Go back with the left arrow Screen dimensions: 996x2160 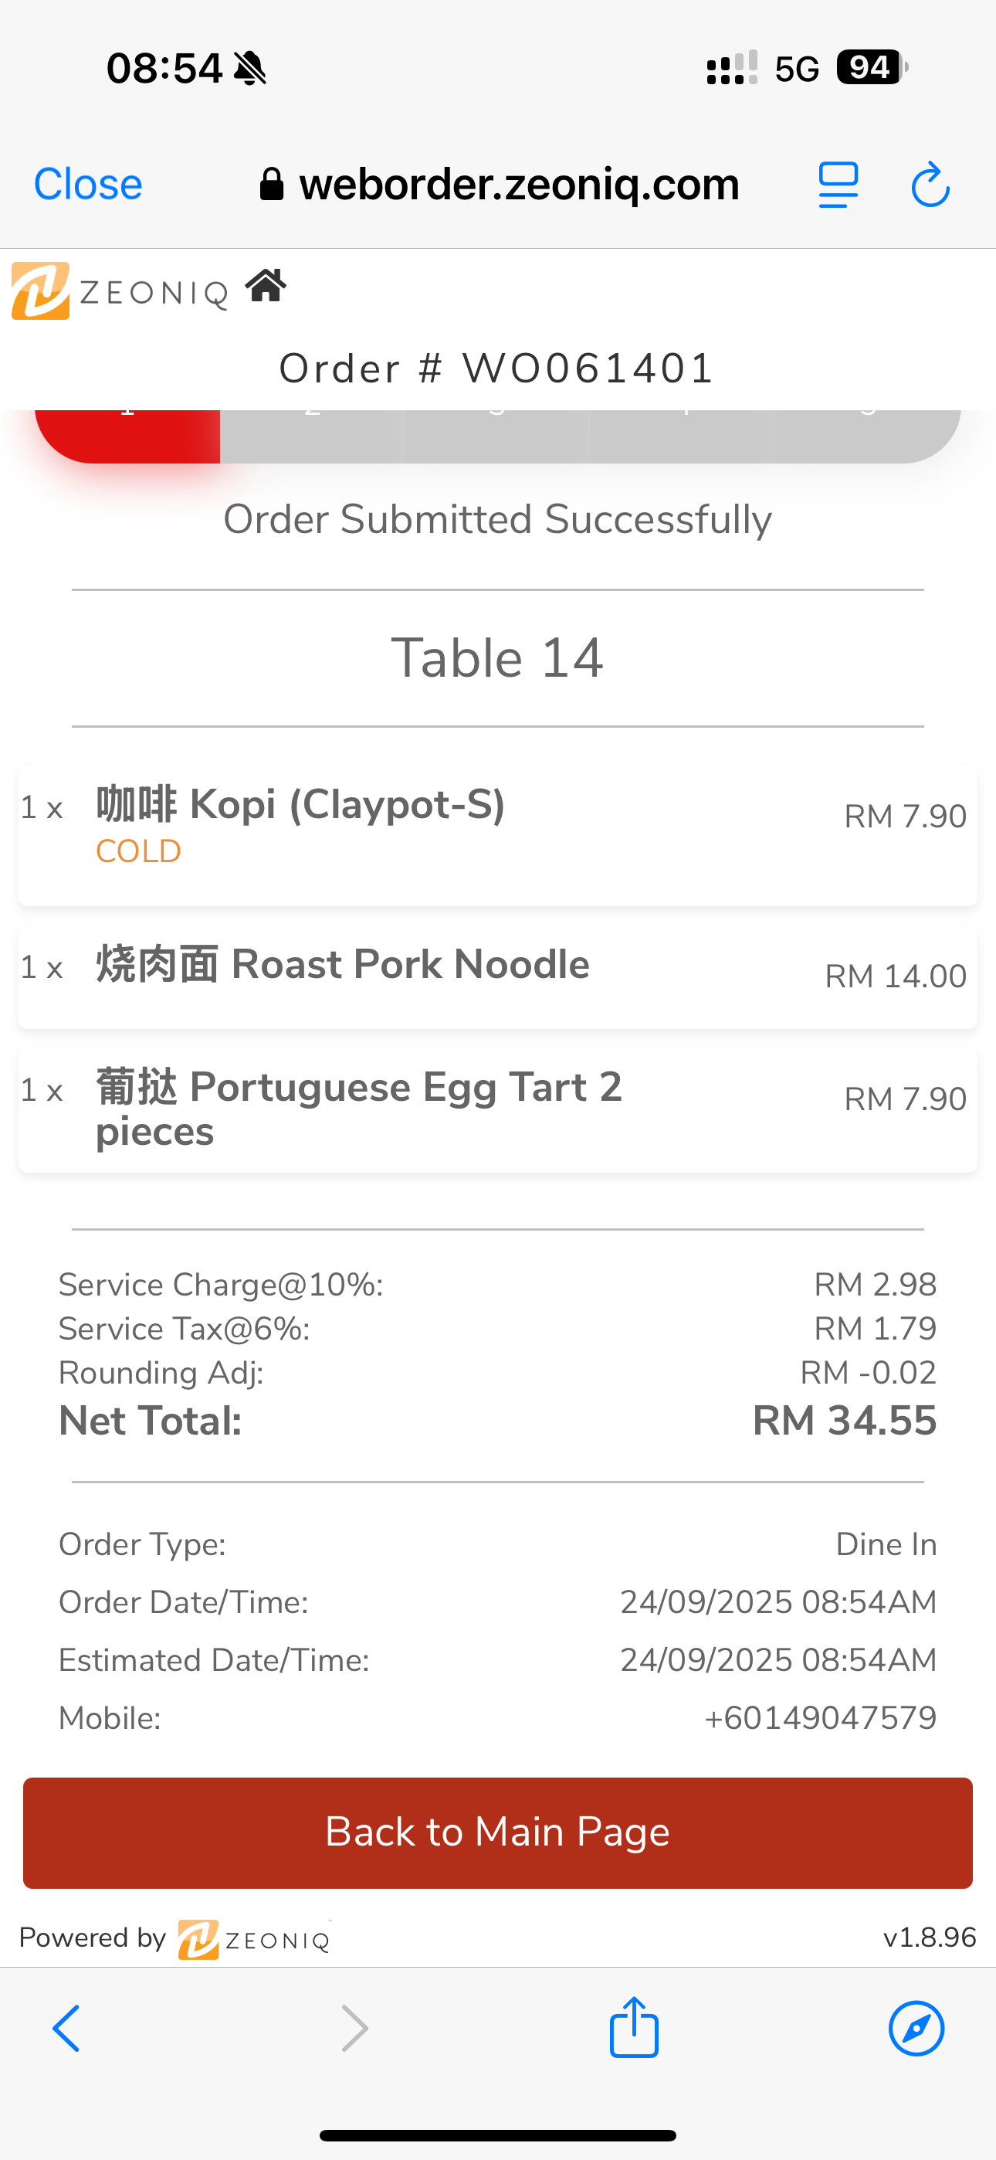pos(67,2029)
